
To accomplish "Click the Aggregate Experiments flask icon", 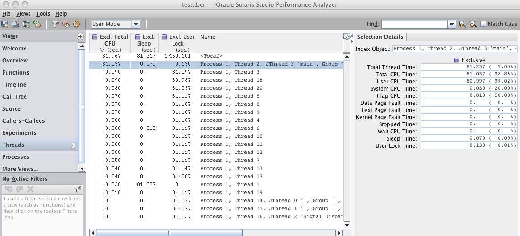I will coord(37,24).
